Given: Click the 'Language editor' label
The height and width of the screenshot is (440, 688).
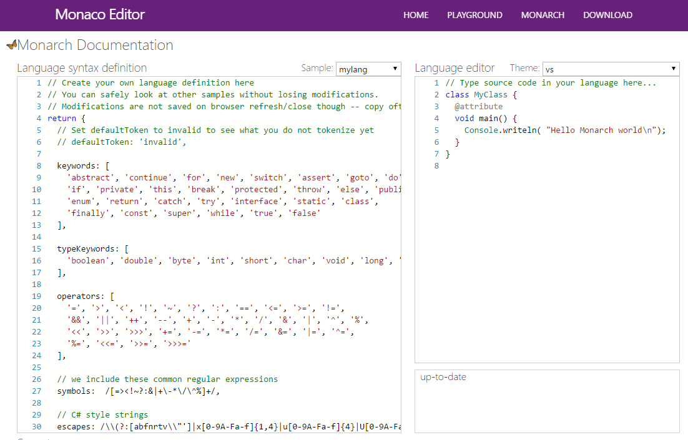Looking at the screenshot, I should 455,68.
